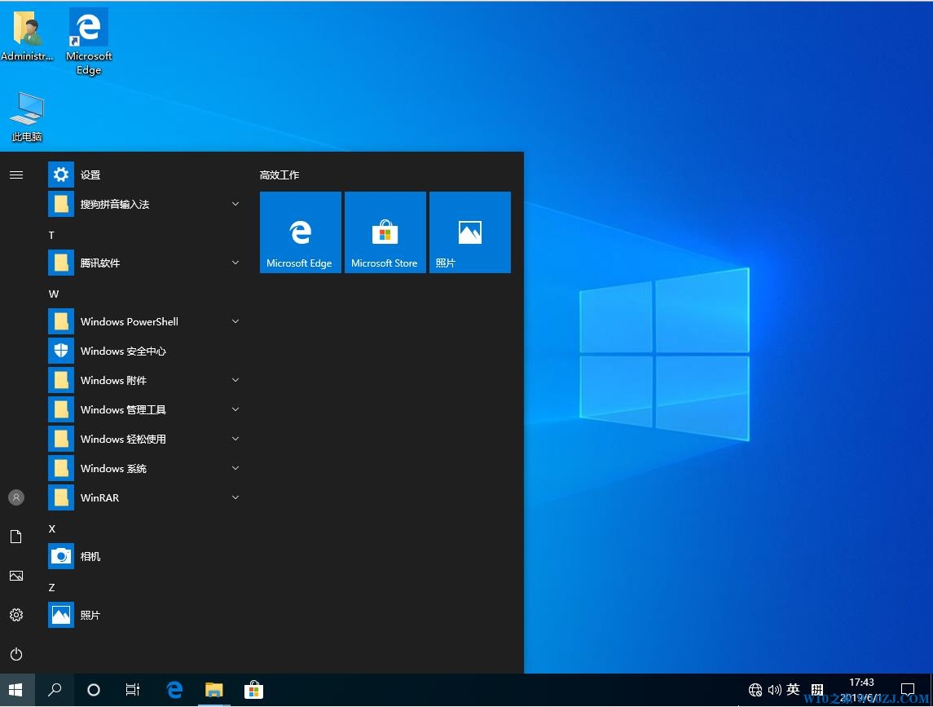This screenshot has height=707, width=933.
Task: Open Microsoft Store on the taskbar
Action: click(x=254, y=691)
